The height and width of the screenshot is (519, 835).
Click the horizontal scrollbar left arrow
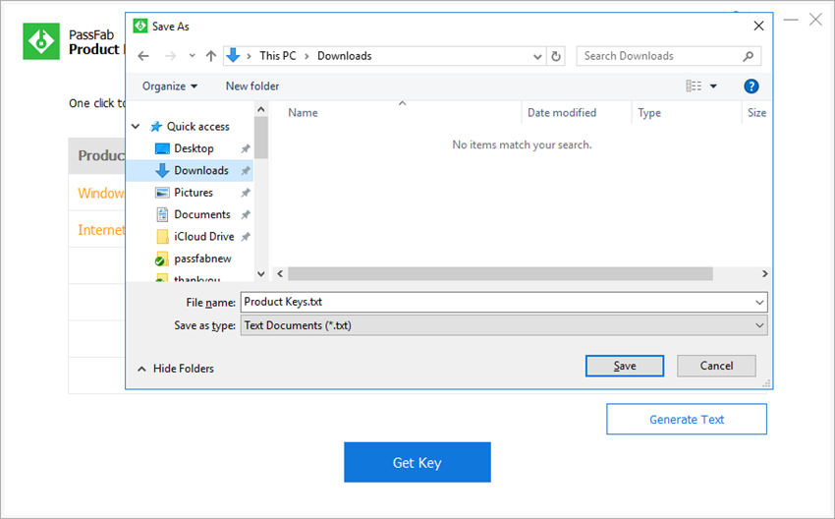click(x=280, y=274)
